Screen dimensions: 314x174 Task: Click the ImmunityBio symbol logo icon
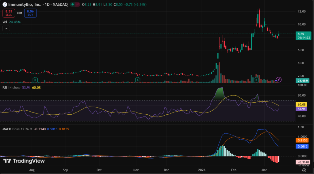pos(4,5)
